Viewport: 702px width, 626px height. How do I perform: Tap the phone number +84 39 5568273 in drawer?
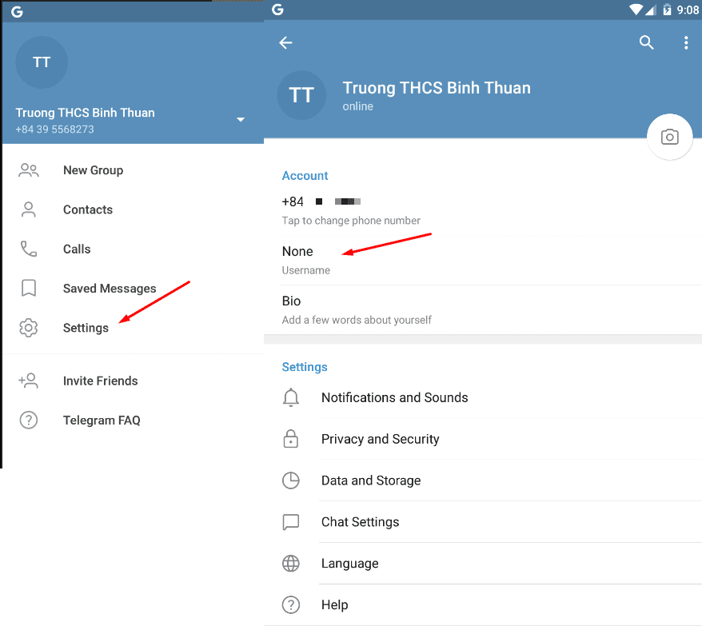coord(54,130)
